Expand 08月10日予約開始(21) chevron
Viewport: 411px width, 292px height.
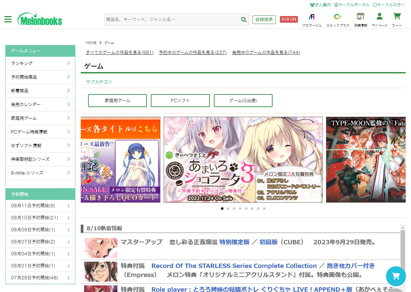click(68, 218)
